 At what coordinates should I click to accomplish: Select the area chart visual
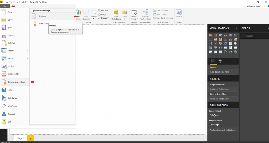tap(216, 39)
